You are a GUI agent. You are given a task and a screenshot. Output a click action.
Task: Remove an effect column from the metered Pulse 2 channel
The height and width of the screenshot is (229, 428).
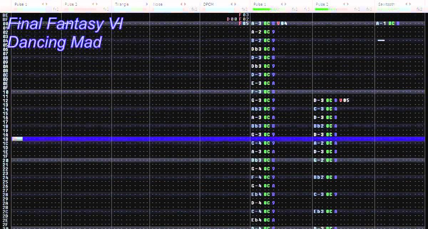pyautogui.click(x=344, y=4)
